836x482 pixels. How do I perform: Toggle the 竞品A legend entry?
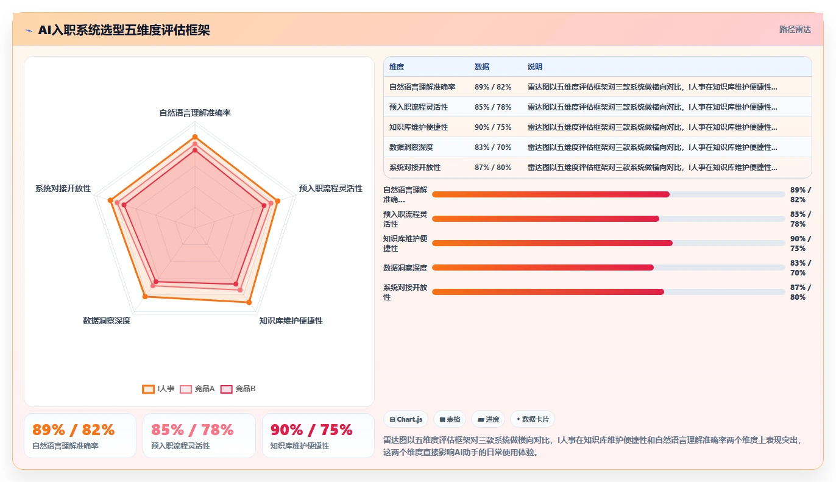pyautogui.click(x=197, y=389)
